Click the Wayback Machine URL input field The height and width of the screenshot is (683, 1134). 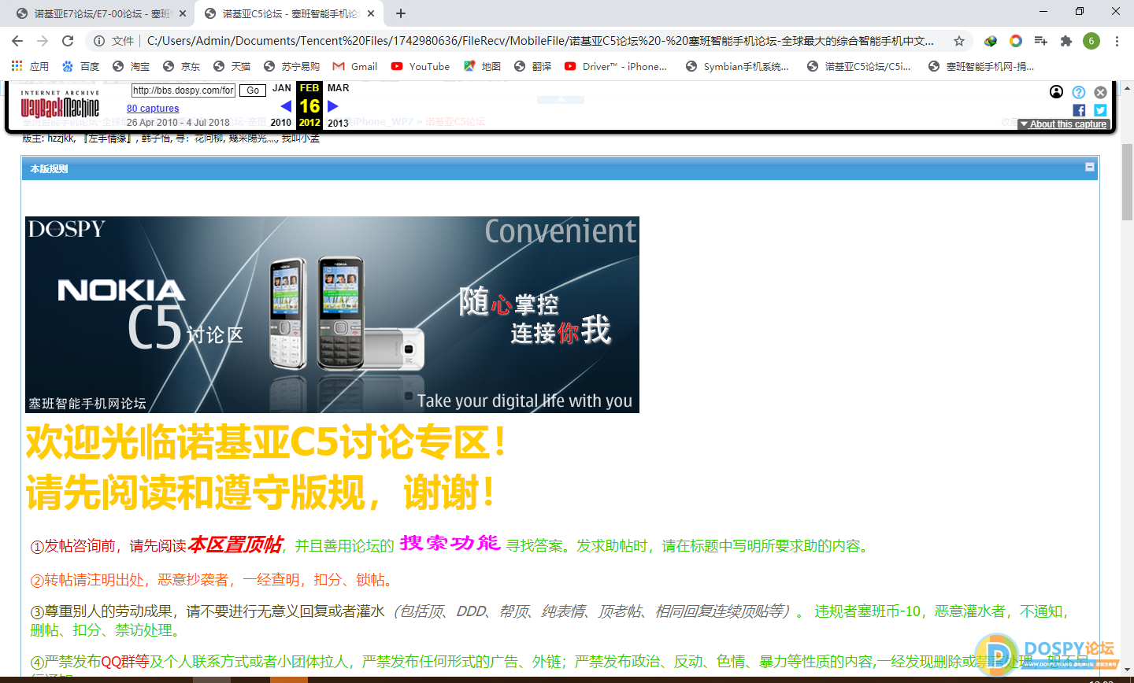(183, 90)
